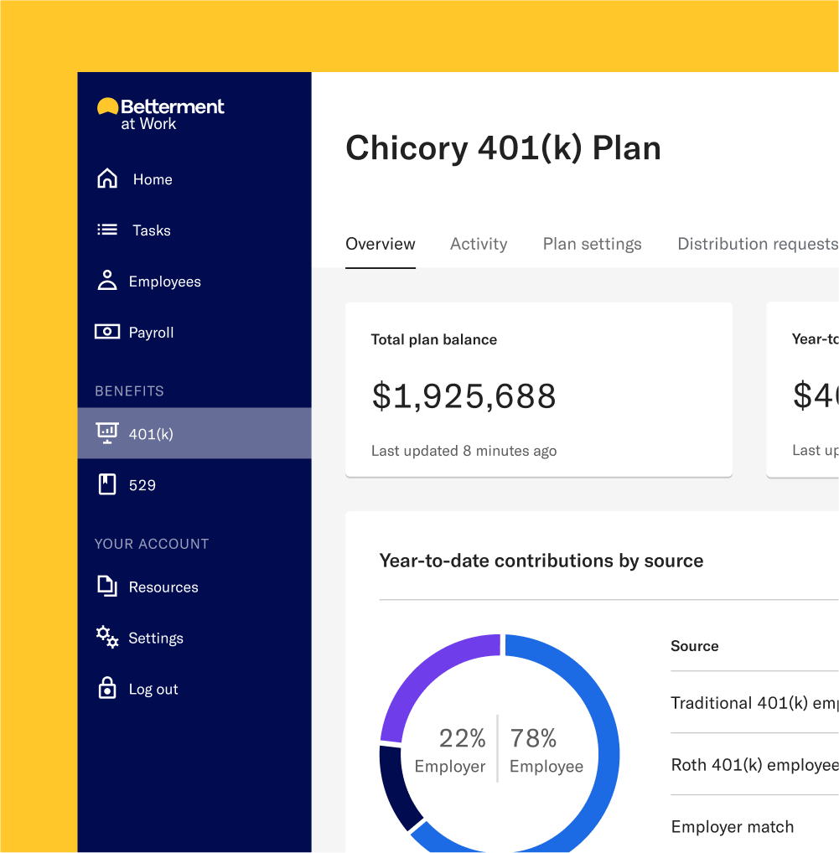The height and width of the screenshot is (853, 839).
Task: Switch to the Activity tab
Action: pos(479,244)
